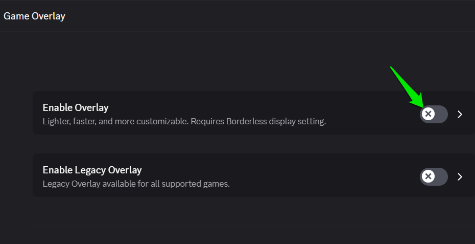The width and height of the screenshot is (475, 244).
Task: Expand Enable Overlay settings with the chevron
Action: tap(460, 114)
